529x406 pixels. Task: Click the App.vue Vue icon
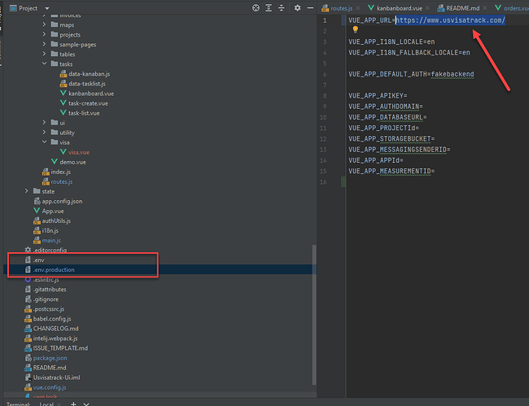37,211
